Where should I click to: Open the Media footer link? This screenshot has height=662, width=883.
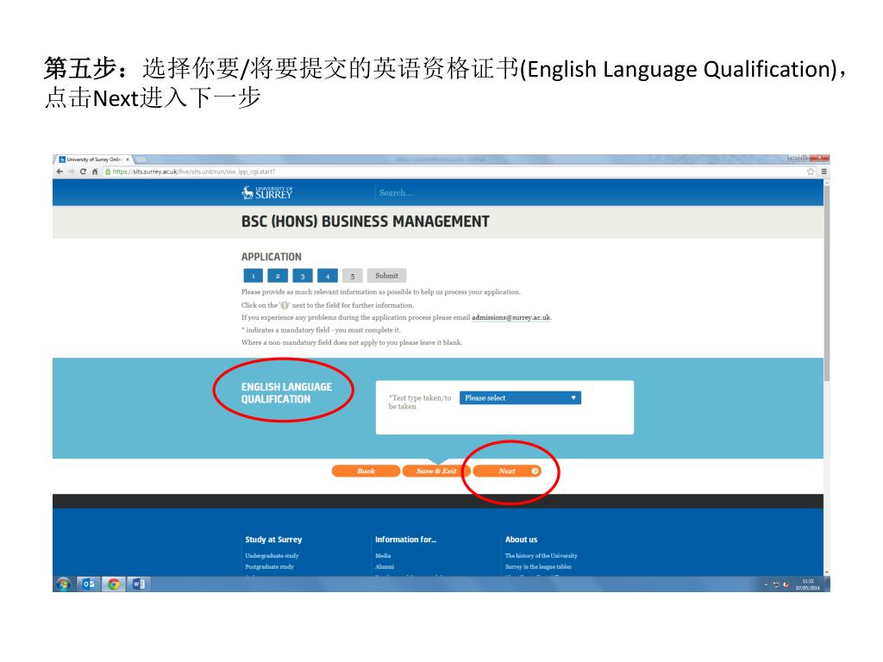383,556
